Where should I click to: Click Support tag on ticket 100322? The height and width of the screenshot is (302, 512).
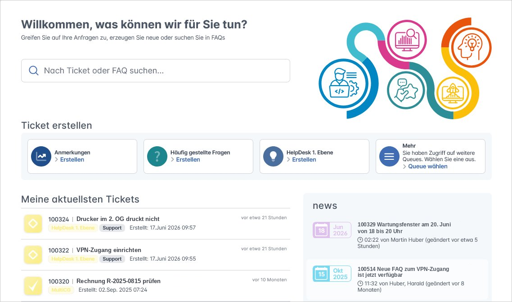(112, 259)
